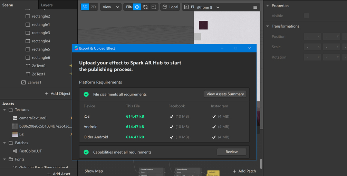Click rectangle1 object icon

[28, 25]
